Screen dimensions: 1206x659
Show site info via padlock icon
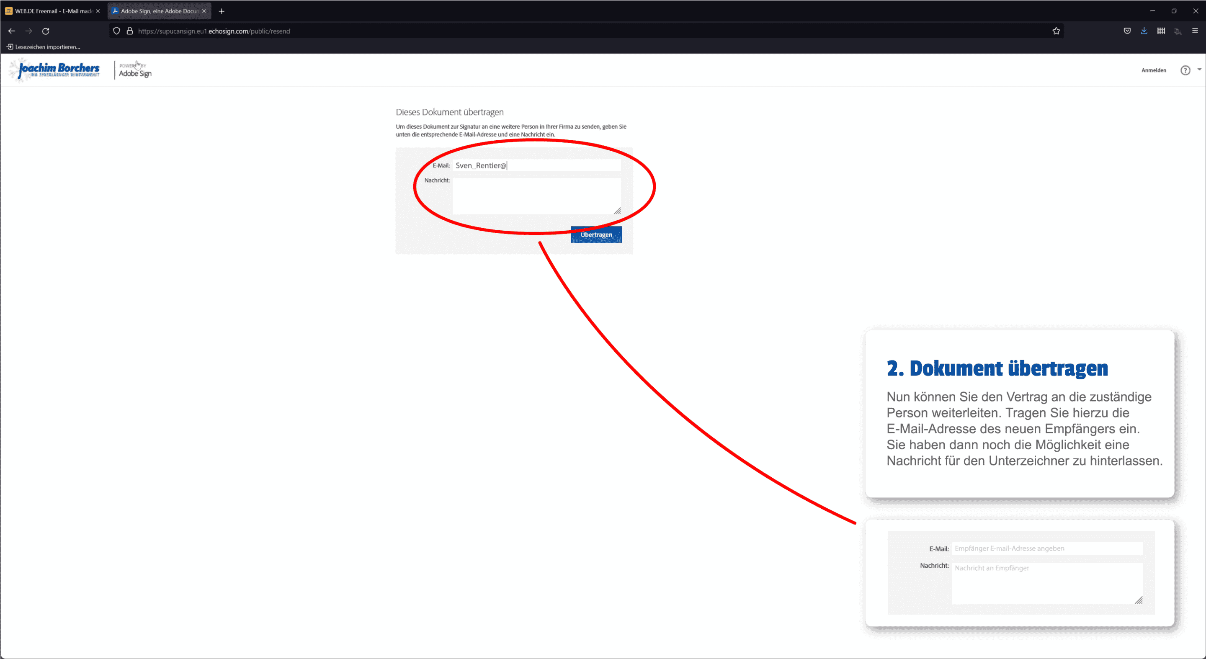click(x=130, y=31)
